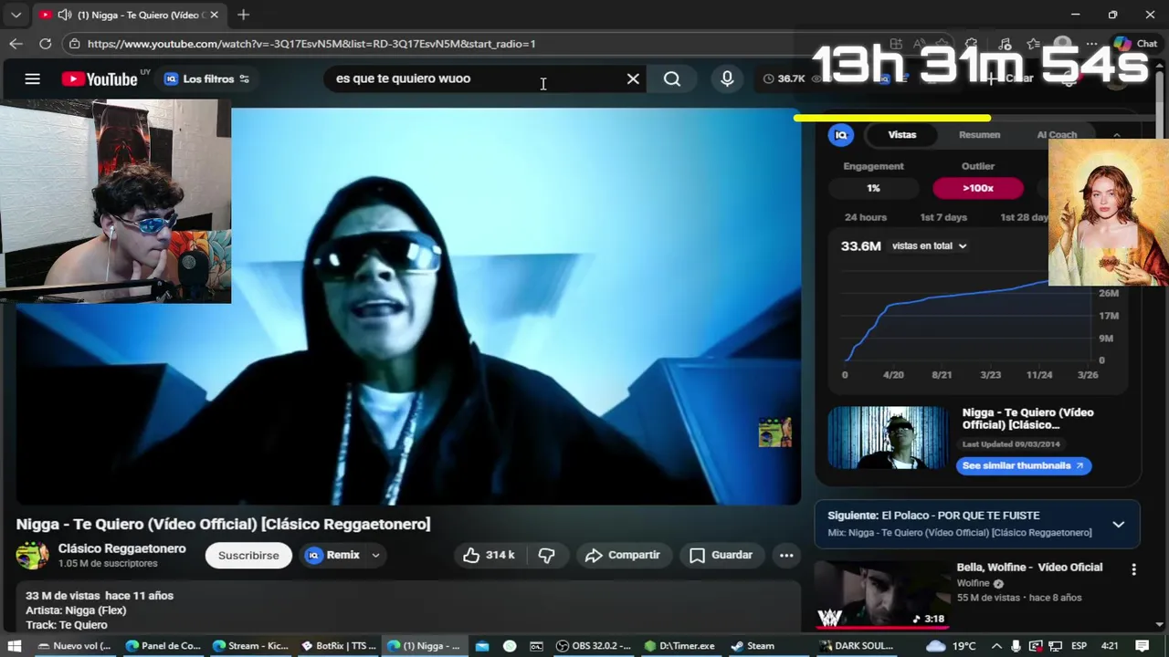The image size is (1169, 657).
Task: Select the 1st 28 days range tab
Action: click(x=1025, y=217)
